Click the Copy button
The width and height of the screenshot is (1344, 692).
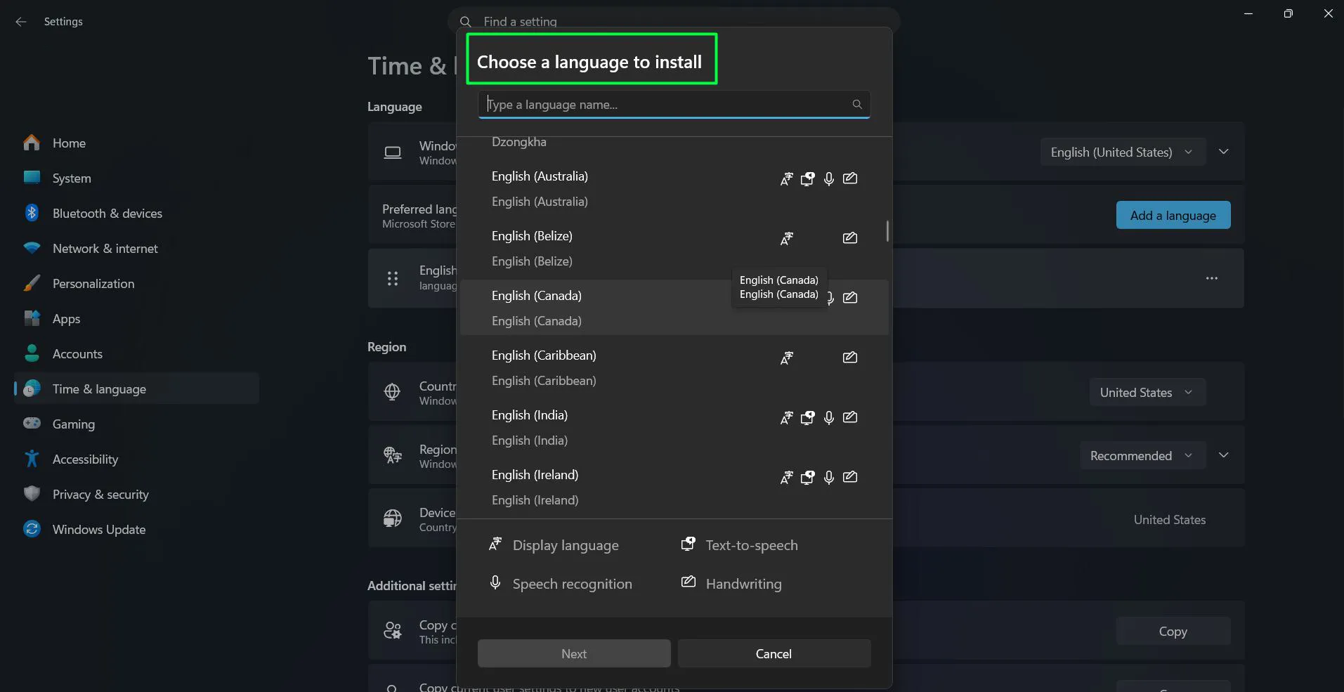tap(1173, 631)
